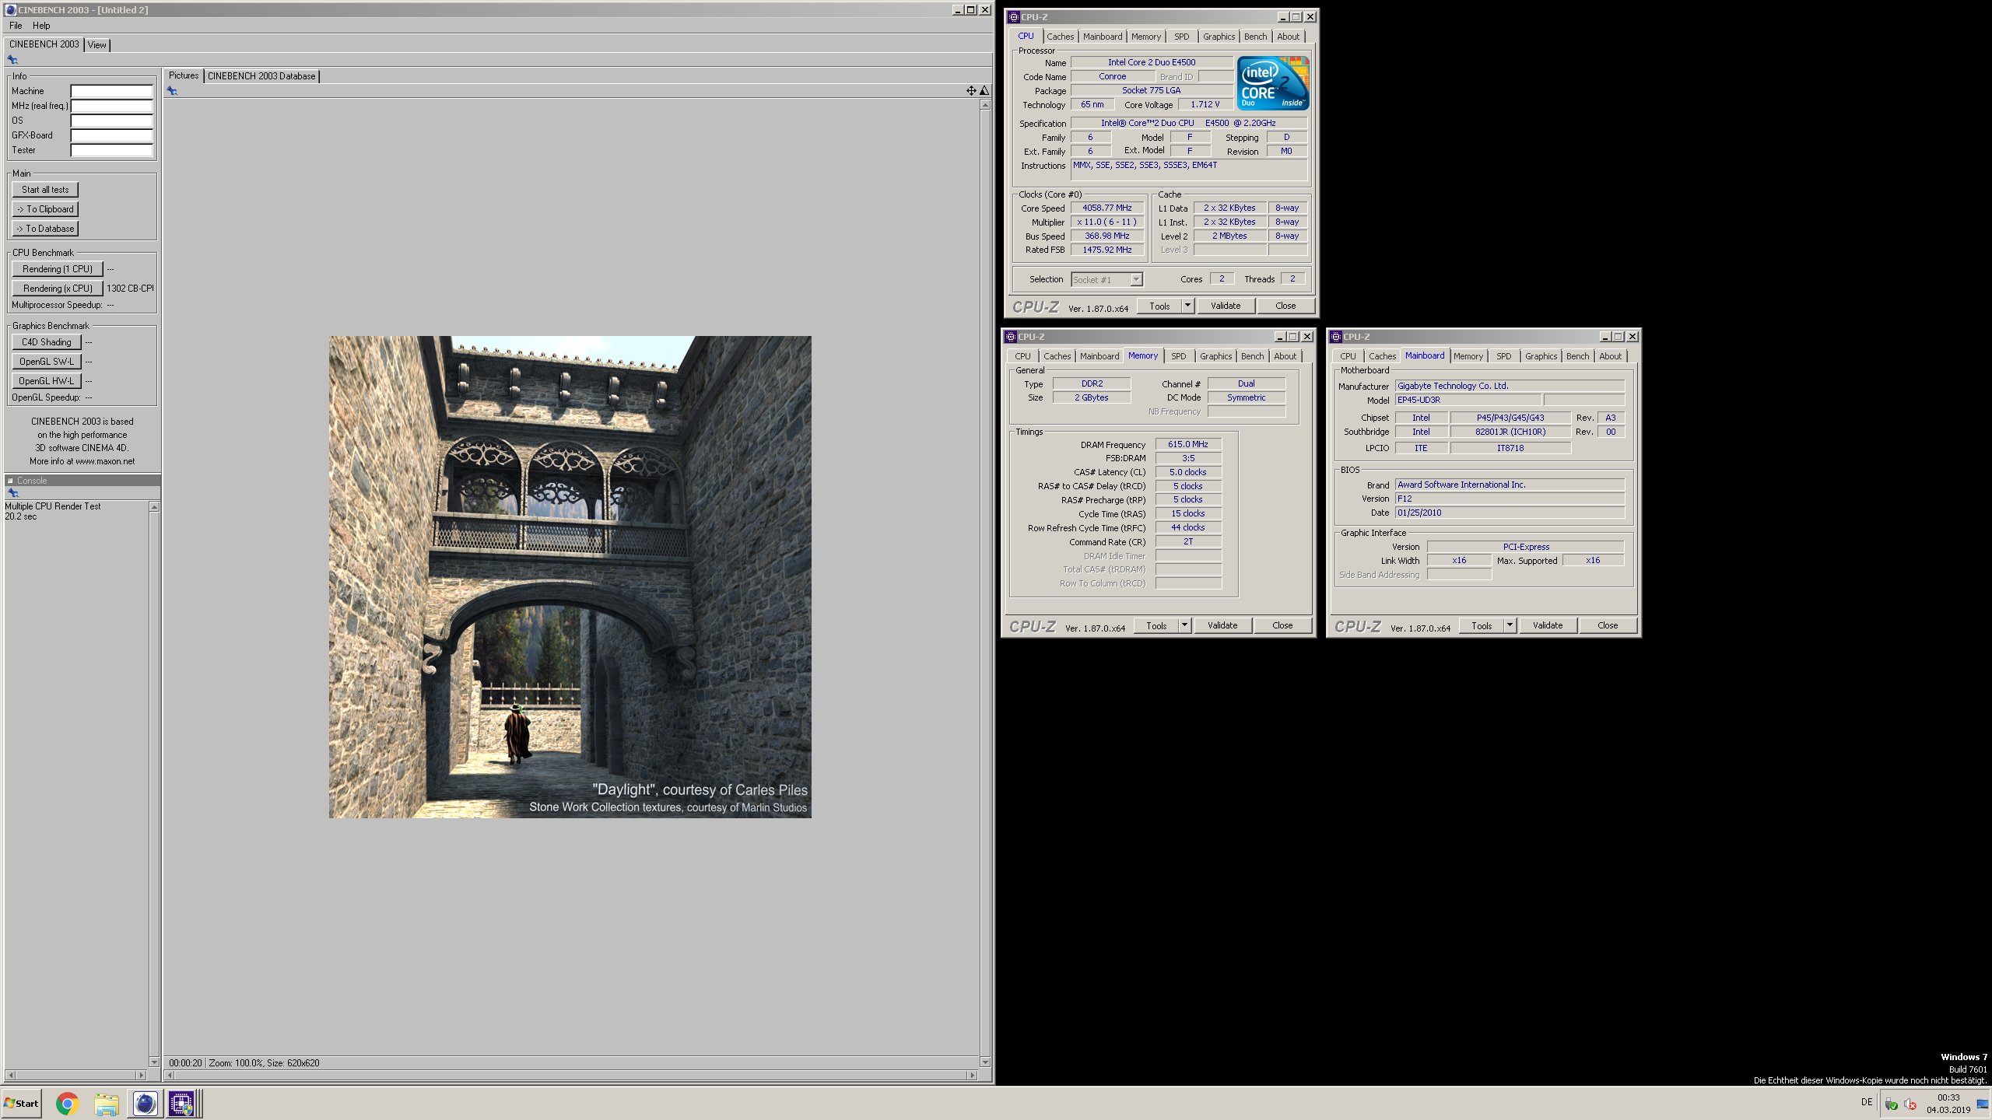1992x1120 pixels.
Task: Open Tools dropdown arrow in the CPU-Z CPU window
Action: (1187, 306)
